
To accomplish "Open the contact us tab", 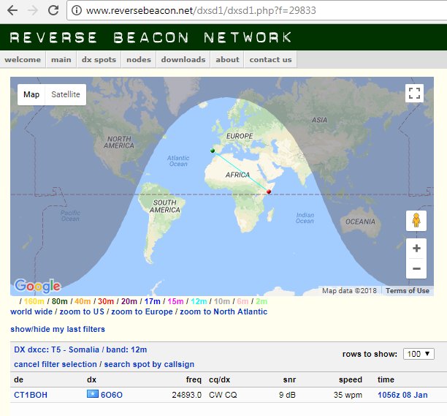I will coord(270,60).
